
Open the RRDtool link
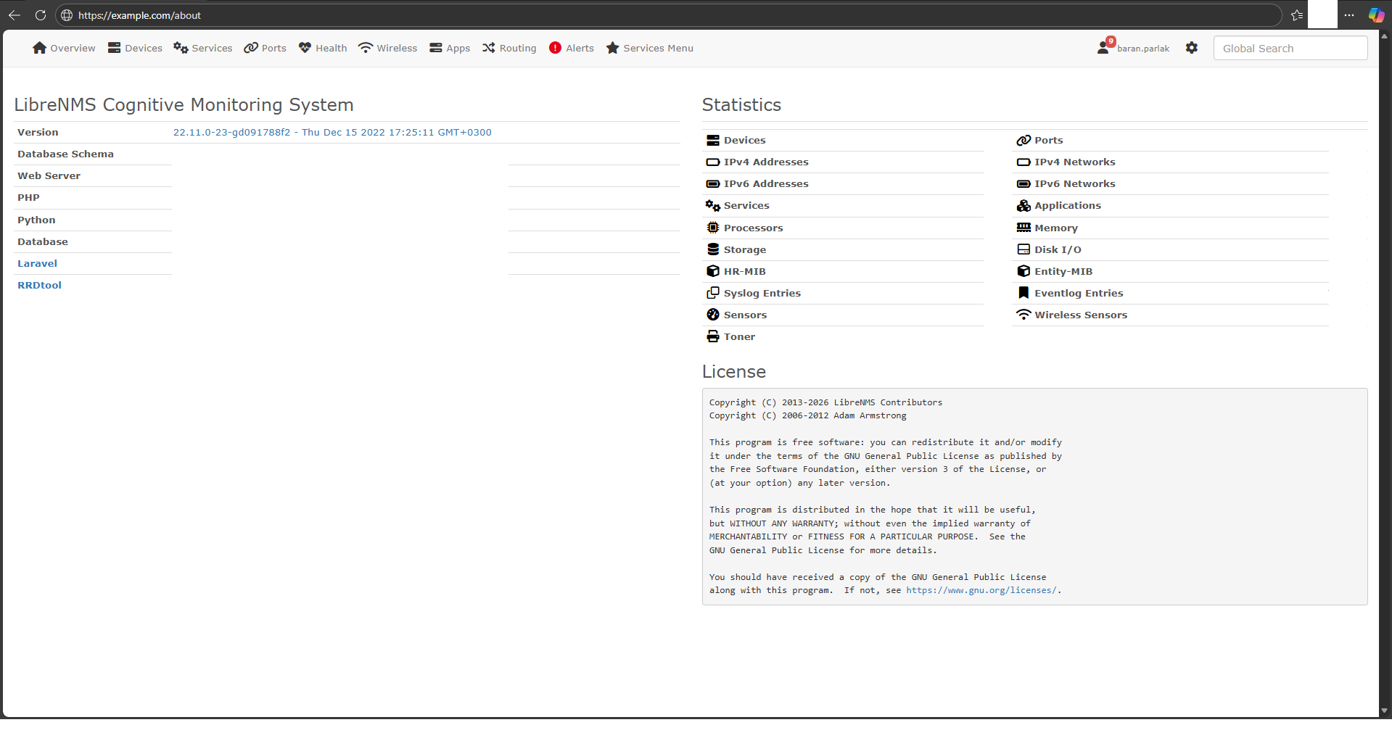pos(39,286)
